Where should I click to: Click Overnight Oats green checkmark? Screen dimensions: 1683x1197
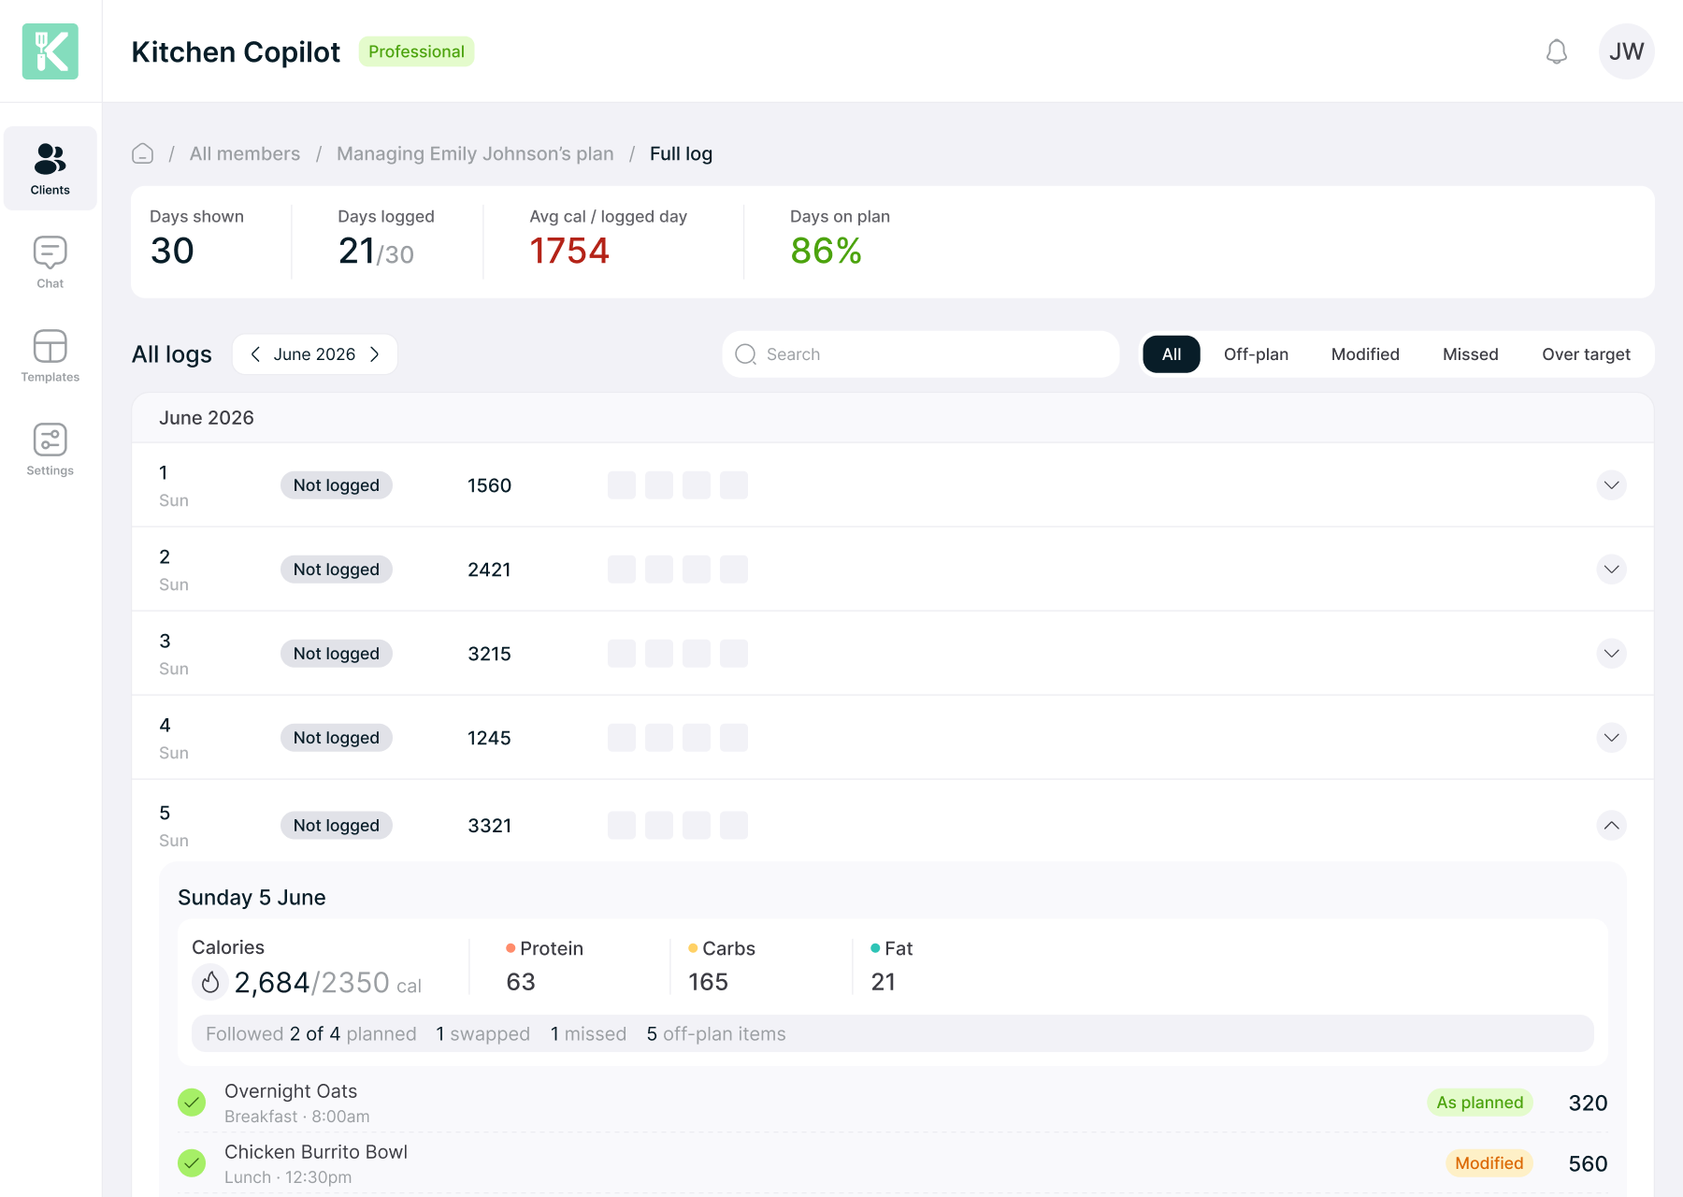(192, 1103)
